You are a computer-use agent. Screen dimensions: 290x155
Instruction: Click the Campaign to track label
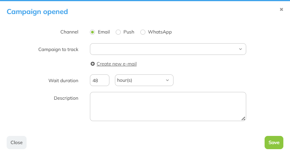(x=58, y=49)
